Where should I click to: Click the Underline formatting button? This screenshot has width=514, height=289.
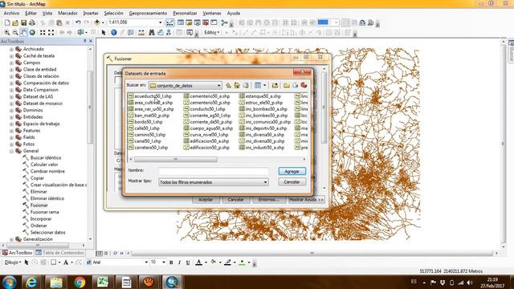click(x=188, y=263)
